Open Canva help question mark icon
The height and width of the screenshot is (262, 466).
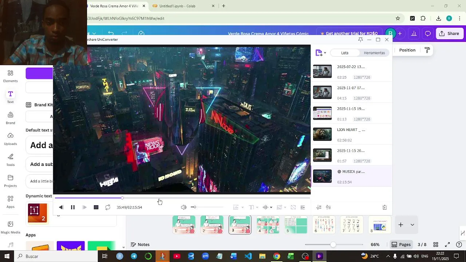click(459, 245)
